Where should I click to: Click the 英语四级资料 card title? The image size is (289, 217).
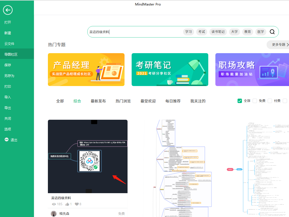click(x=61, y=198)
